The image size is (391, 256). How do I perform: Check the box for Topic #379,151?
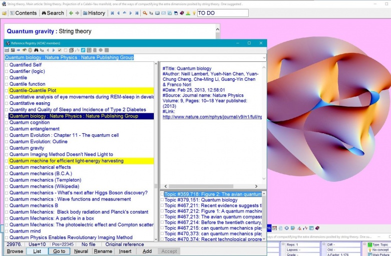point(162,201)
